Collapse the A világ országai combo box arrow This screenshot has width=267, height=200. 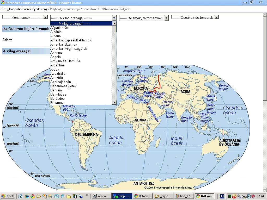[x=114, y=18]
